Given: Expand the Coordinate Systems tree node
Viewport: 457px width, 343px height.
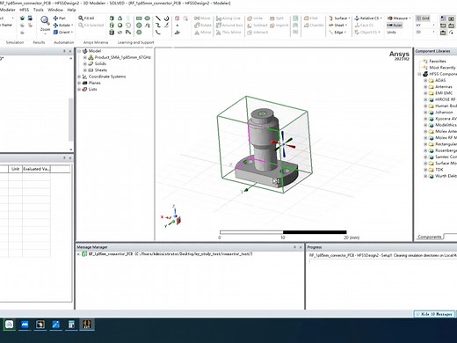Looking at the screenshot, I should pos(79,77).
